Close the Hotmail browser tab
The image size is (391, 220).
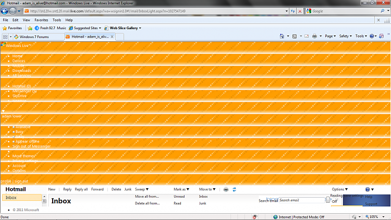pos(112,36)
